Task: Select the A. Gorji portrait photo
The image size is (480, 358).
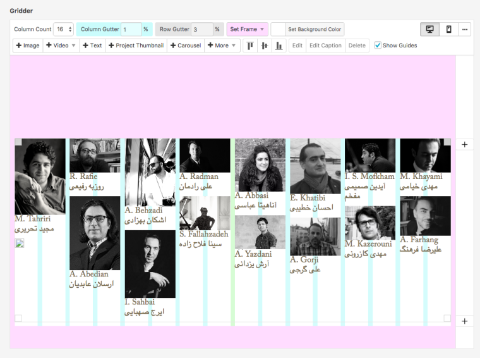Action: [x=315, y=237]
